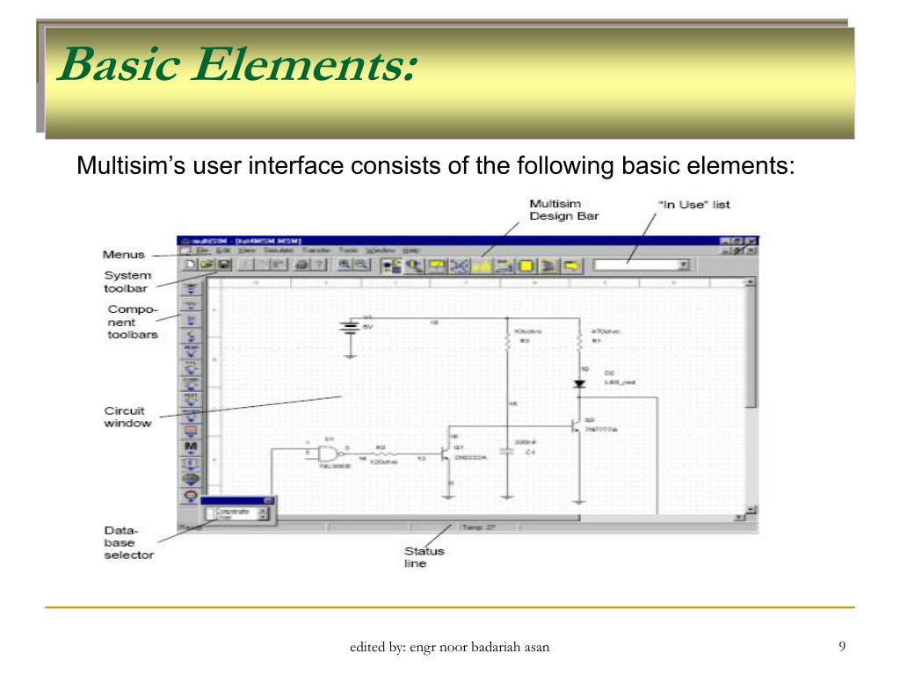Click the vertical scrollbar of circuit window

[751, 396]
